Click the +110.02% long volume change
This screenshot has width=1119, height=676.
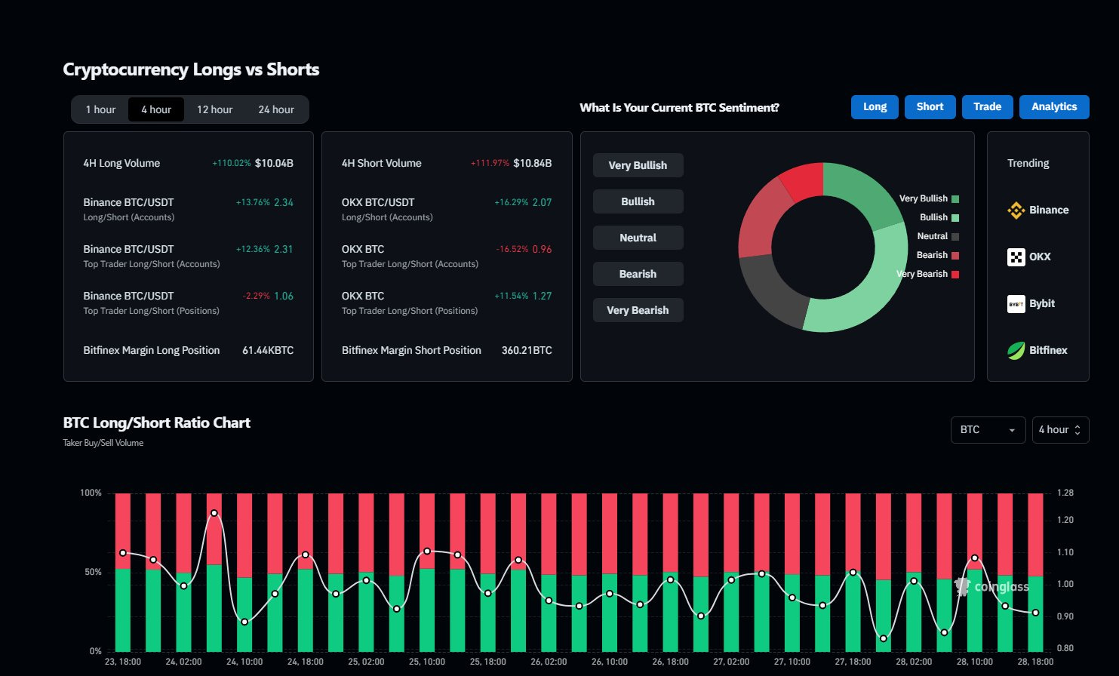point(231,164)
